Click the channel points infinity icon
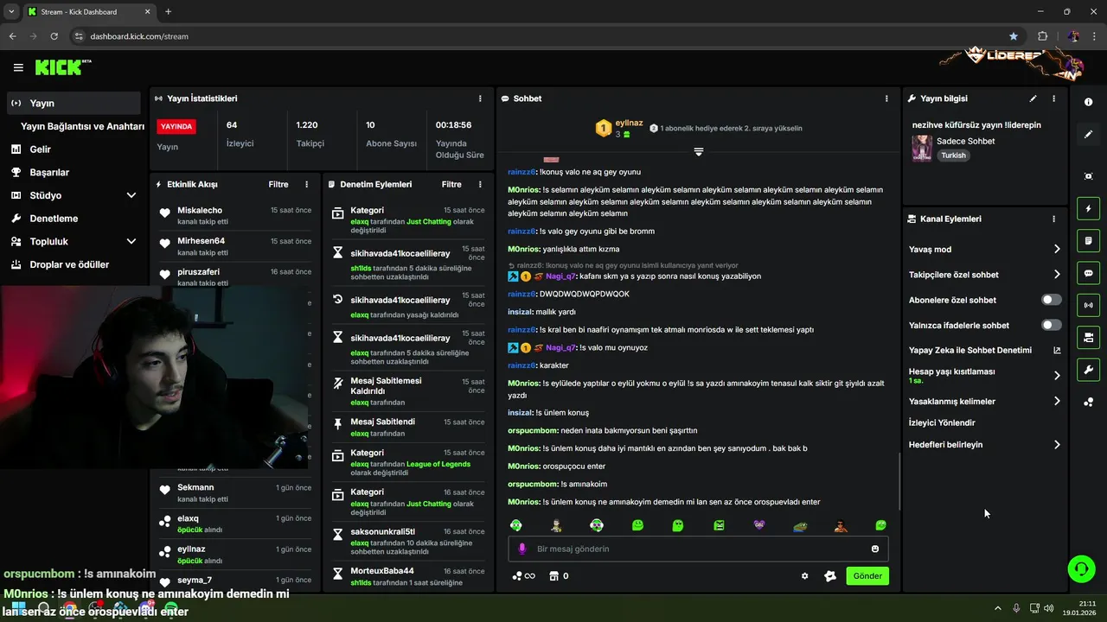The width and height of the screenshot is (1107, 622). pyautogui.click(x=523, y=576)
